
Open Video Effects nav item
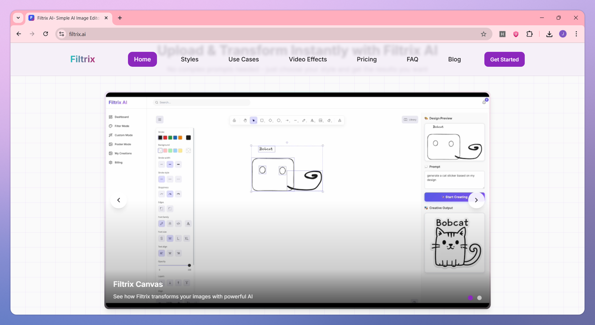point(308,59)
